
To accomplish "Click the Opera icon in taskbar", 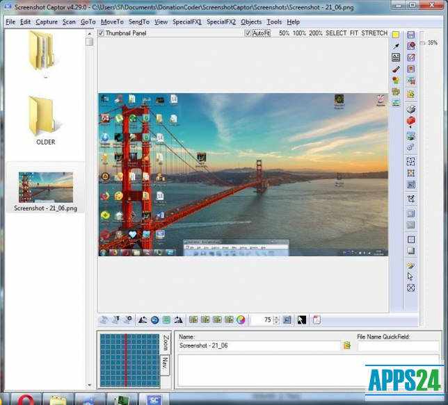I will coord(26,399).
